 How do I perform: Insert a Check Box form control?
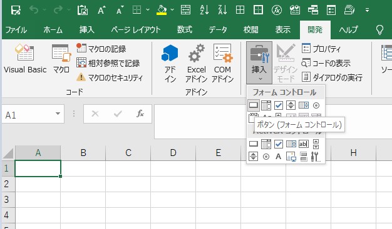(278, 105)
